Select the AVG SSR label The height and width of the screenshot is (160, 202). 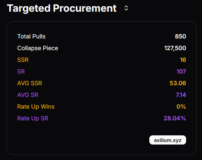pyautogui.click(x=30, y=83)
